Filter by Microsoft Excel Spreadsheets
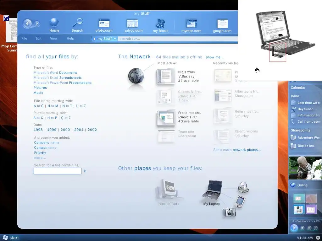 coord(58,78)
